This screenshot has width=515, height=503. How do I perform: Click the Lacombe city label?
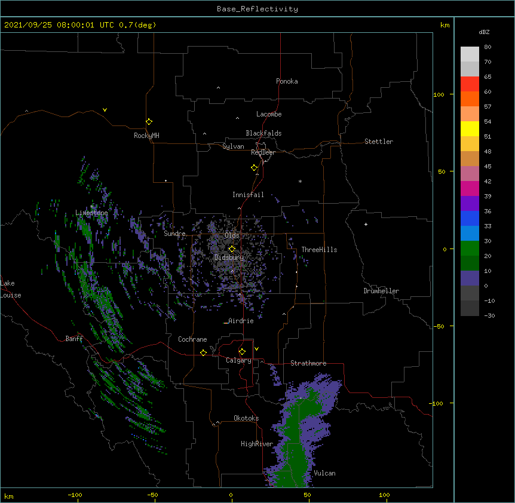click(x=269, y=114)
